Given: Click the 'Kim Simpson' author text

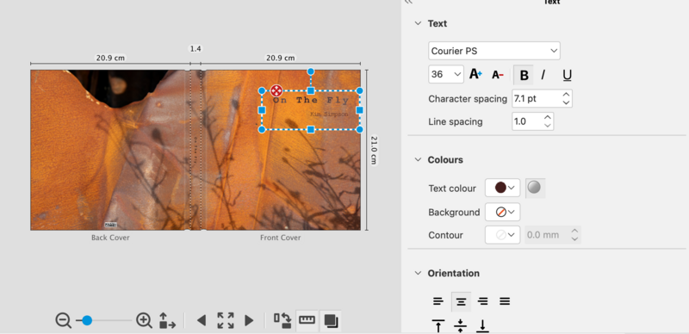Looking at the screenshot, I should [329, 114].
